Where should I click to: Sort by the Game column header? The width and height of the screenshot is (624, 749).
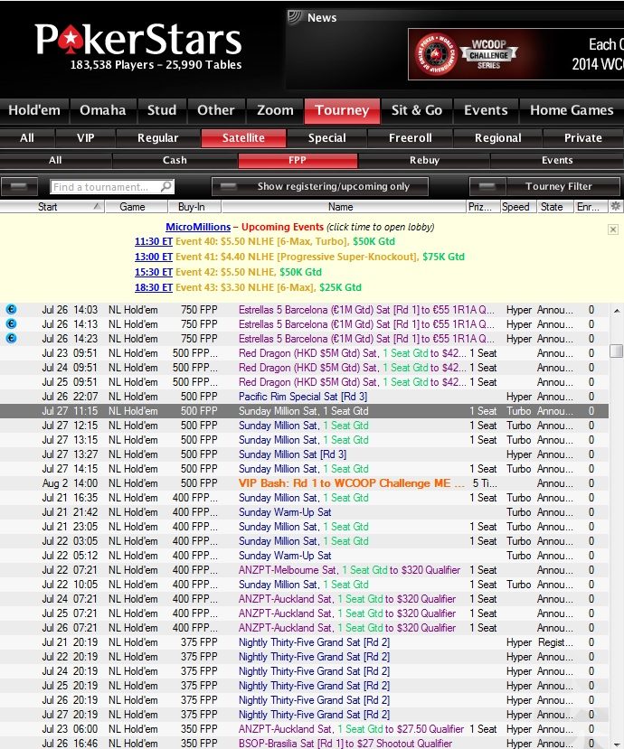136,206
